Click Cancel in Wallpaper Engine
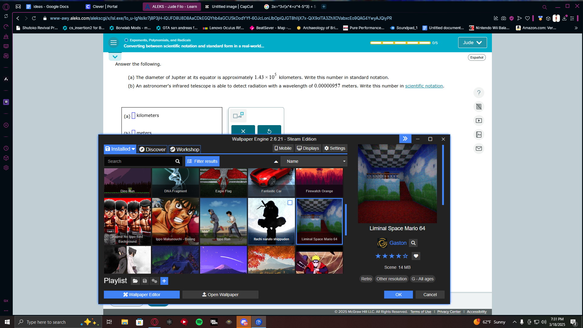583x328 pixels. [430, 295]
